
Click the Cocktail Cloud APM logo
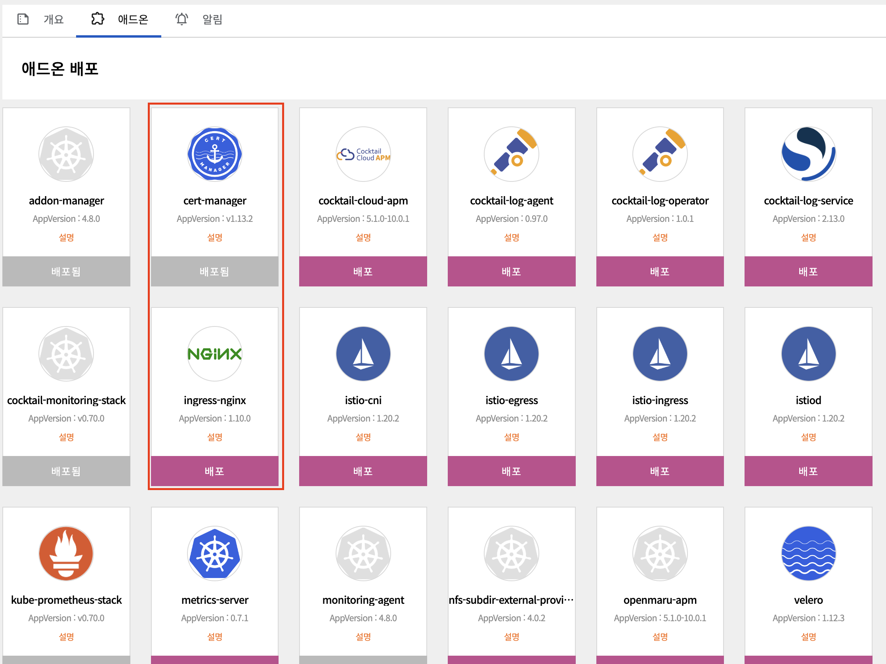363,154
